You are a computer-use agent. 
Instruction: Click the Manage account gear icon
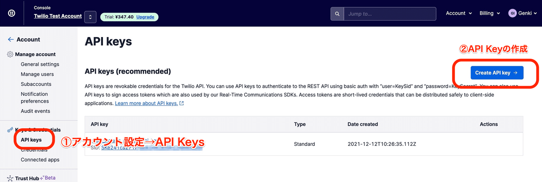pyautogui.click(x=10, y=54)
